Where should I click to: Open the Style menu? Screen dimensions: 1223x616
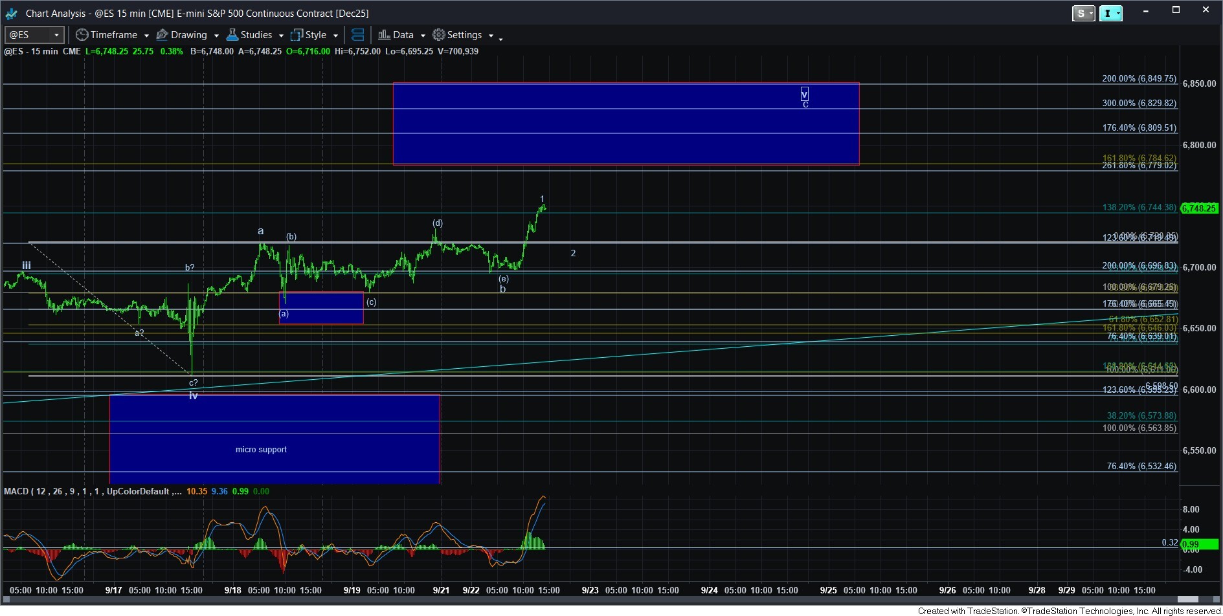coord(315,35)
